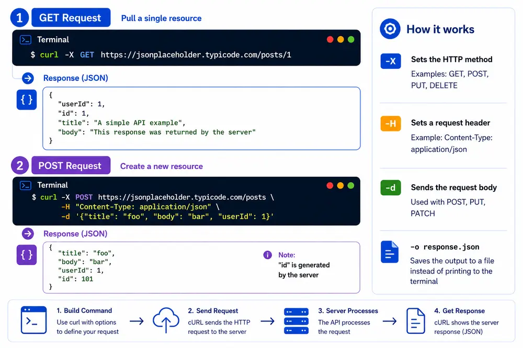The width and height of the screenshot is (523, 348).
Task: Click the POST keyword in the second curl command
Action: [x=84, y=197]
